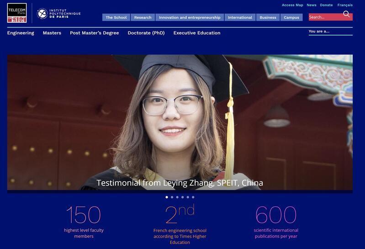This screenshot has width=365, height=249.
Task: Open the Campus menu
Action: (291, 17)
